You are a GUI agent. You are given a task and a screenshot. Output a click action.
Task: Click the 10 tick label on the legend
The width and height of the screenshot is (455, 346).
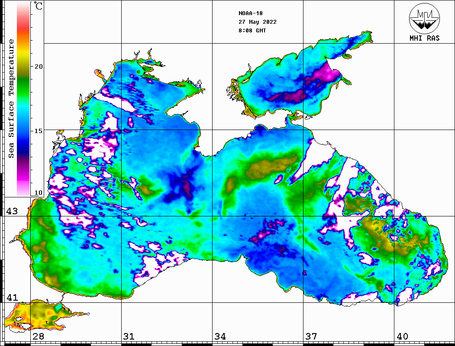pos(38,193)
